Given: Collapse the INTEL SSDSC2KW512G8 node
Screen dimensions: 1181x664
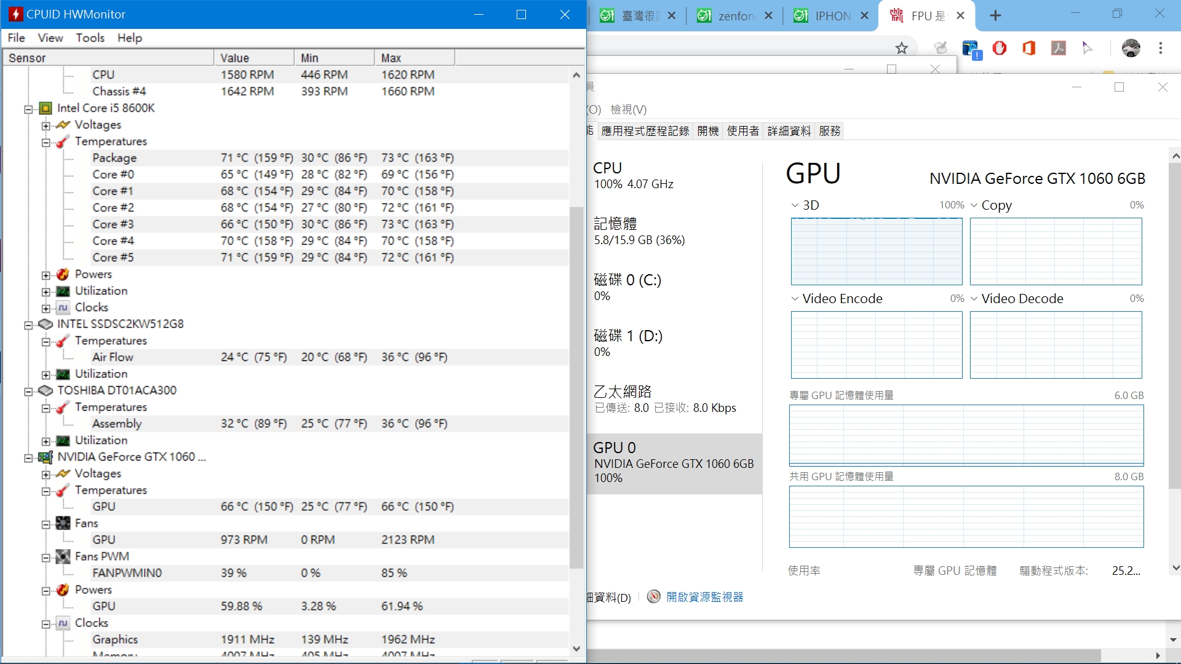Looking at the screenshot, I should tap(28, 325).
